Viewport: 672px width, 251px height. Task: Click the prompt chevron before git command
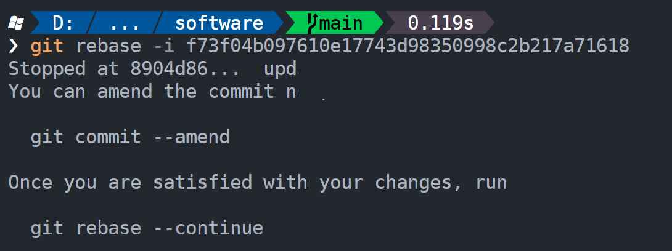point(14,46)
